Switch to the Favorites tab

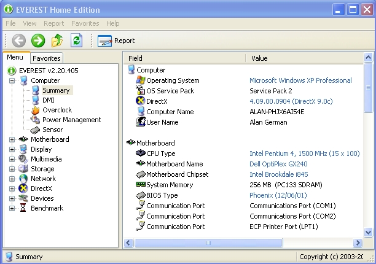coord(47,58)
